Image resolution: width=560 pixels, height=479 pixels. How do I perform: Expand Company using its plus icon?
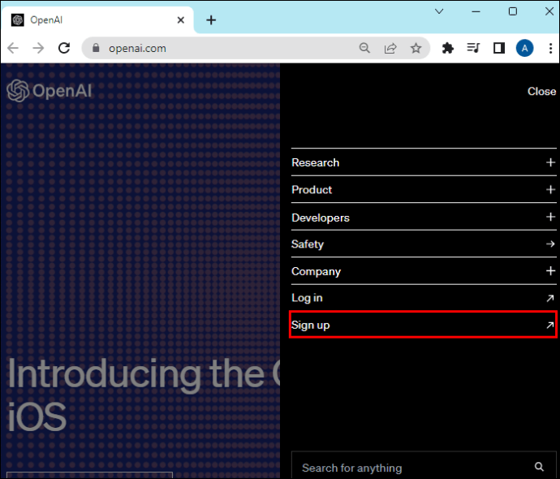pyautogui.click(x=550, y=270)
